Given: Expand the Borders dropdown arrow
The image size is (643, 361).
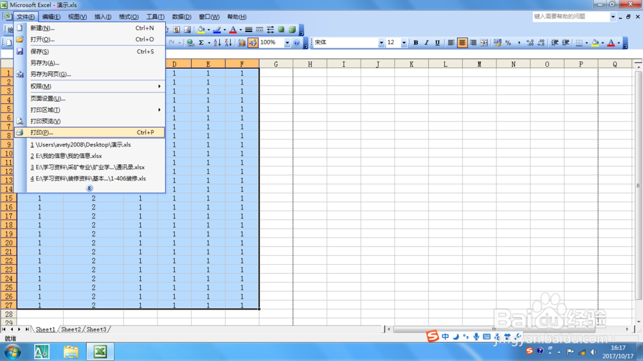Looking at the screenshot, I should (586, 42).
